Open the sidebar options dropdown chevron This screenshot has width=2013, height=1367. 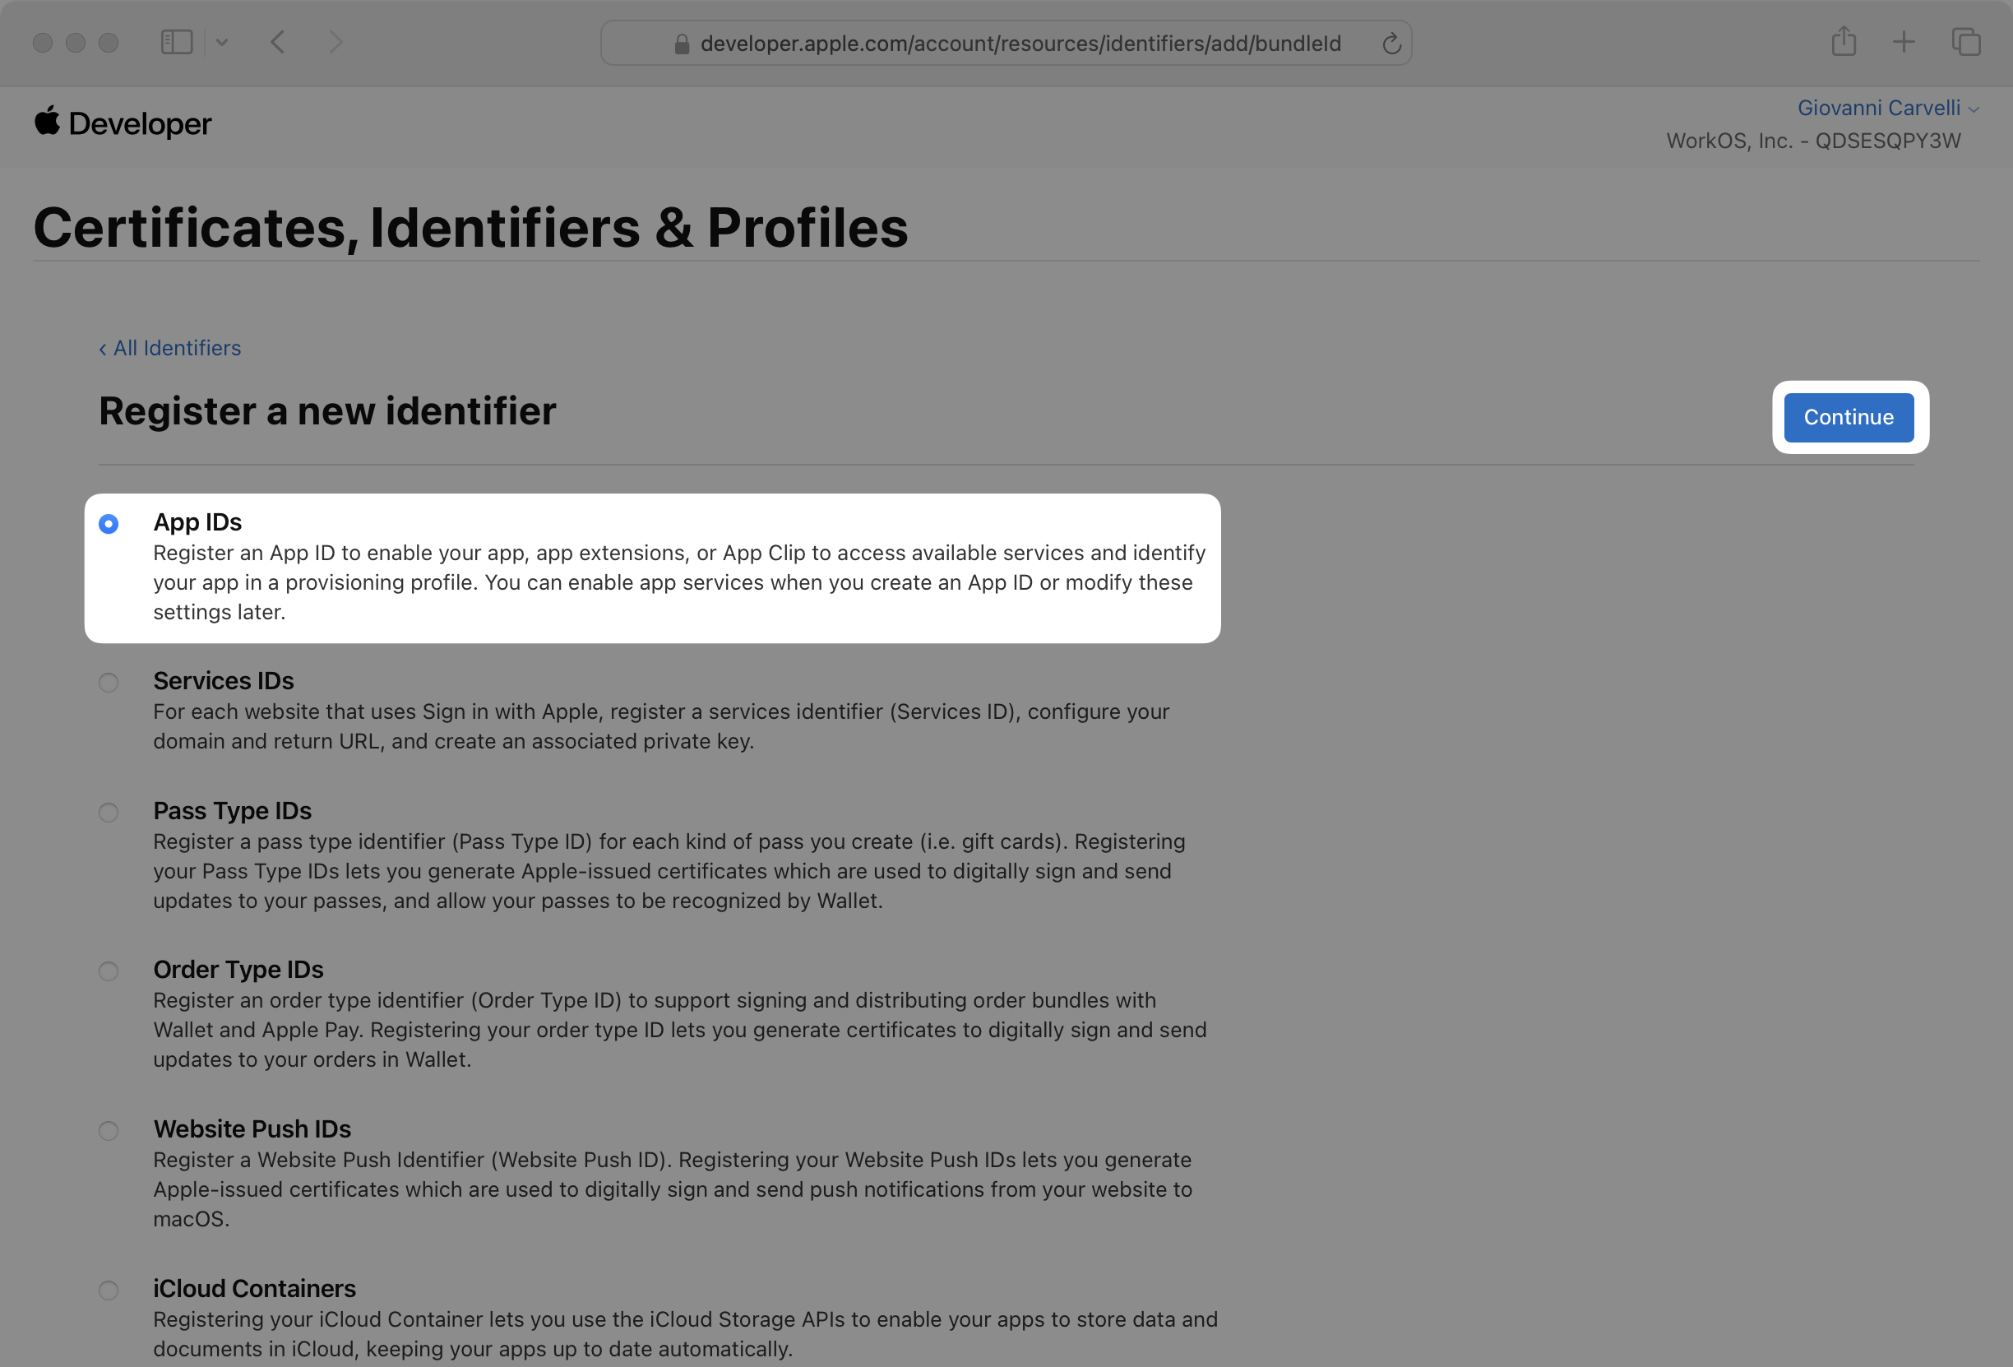coord(222,42)
